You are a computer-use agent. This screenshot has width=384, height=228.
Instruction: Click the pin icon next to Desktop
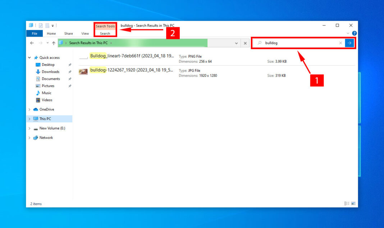click(x=70, y=65)
